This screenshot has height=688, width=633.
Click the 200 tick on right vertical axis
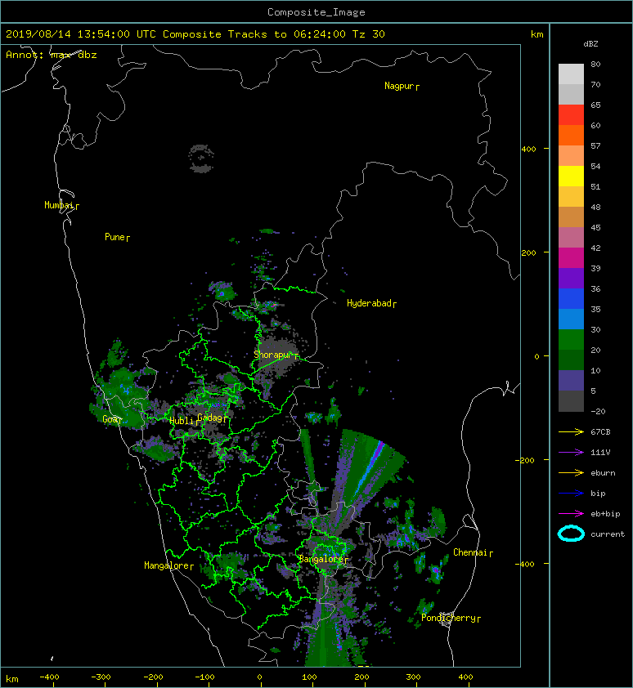coord(528,252)
